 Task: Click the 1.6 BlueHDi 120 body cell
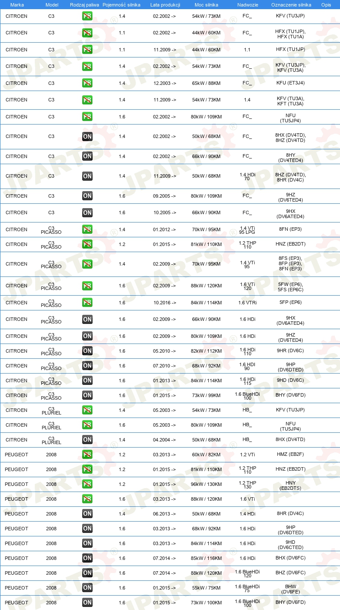247,573
